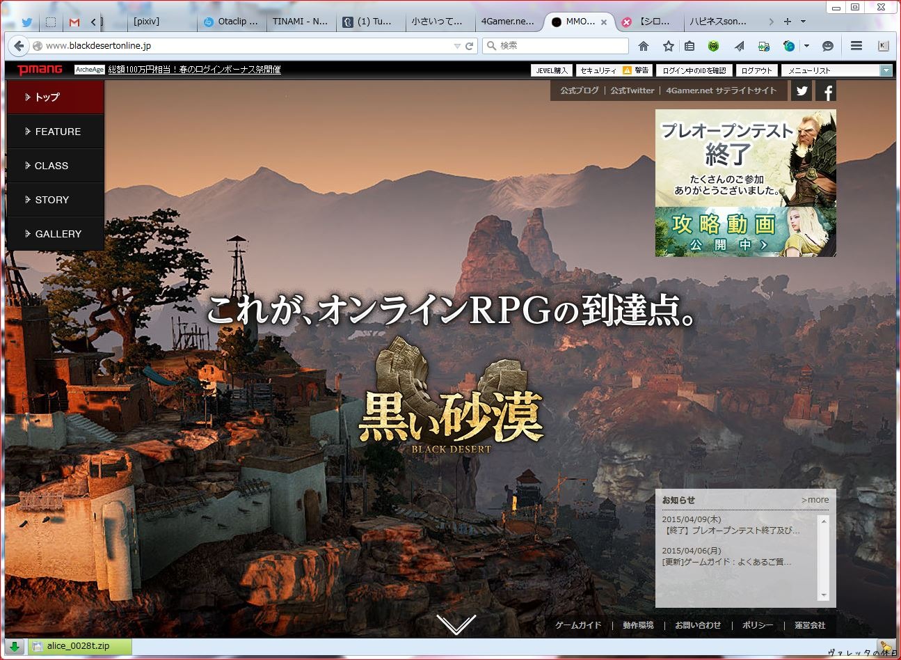Go to the browser home page
Image resolution: width=901 pixels, height=660 pixels.
(x=644, y=46)
